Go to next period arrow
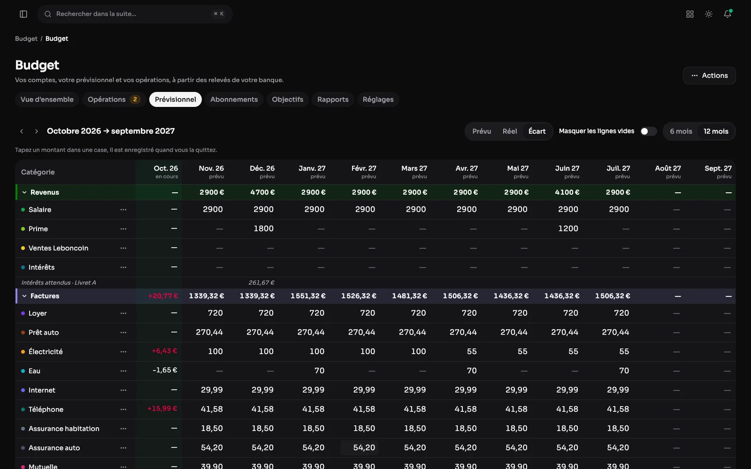 tap(37, 131)
